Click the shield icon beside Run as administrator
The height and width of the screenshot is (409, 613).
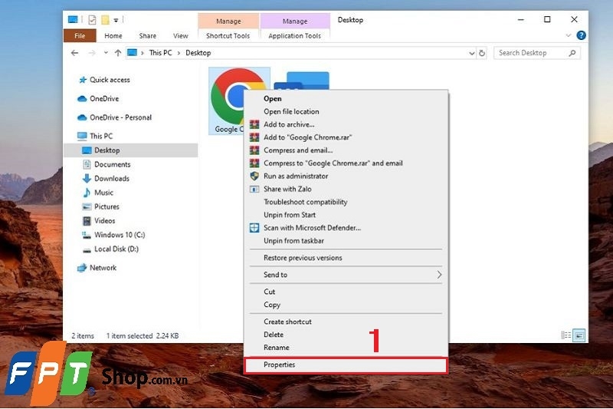click(x=254, y=176)
